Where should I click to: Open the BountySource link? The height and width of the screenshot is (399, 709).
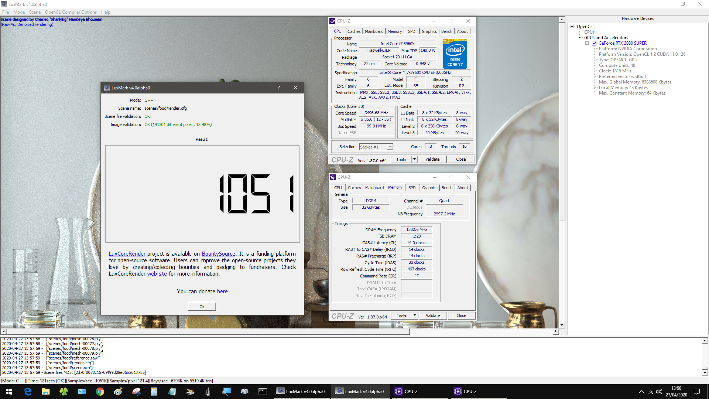219,254
